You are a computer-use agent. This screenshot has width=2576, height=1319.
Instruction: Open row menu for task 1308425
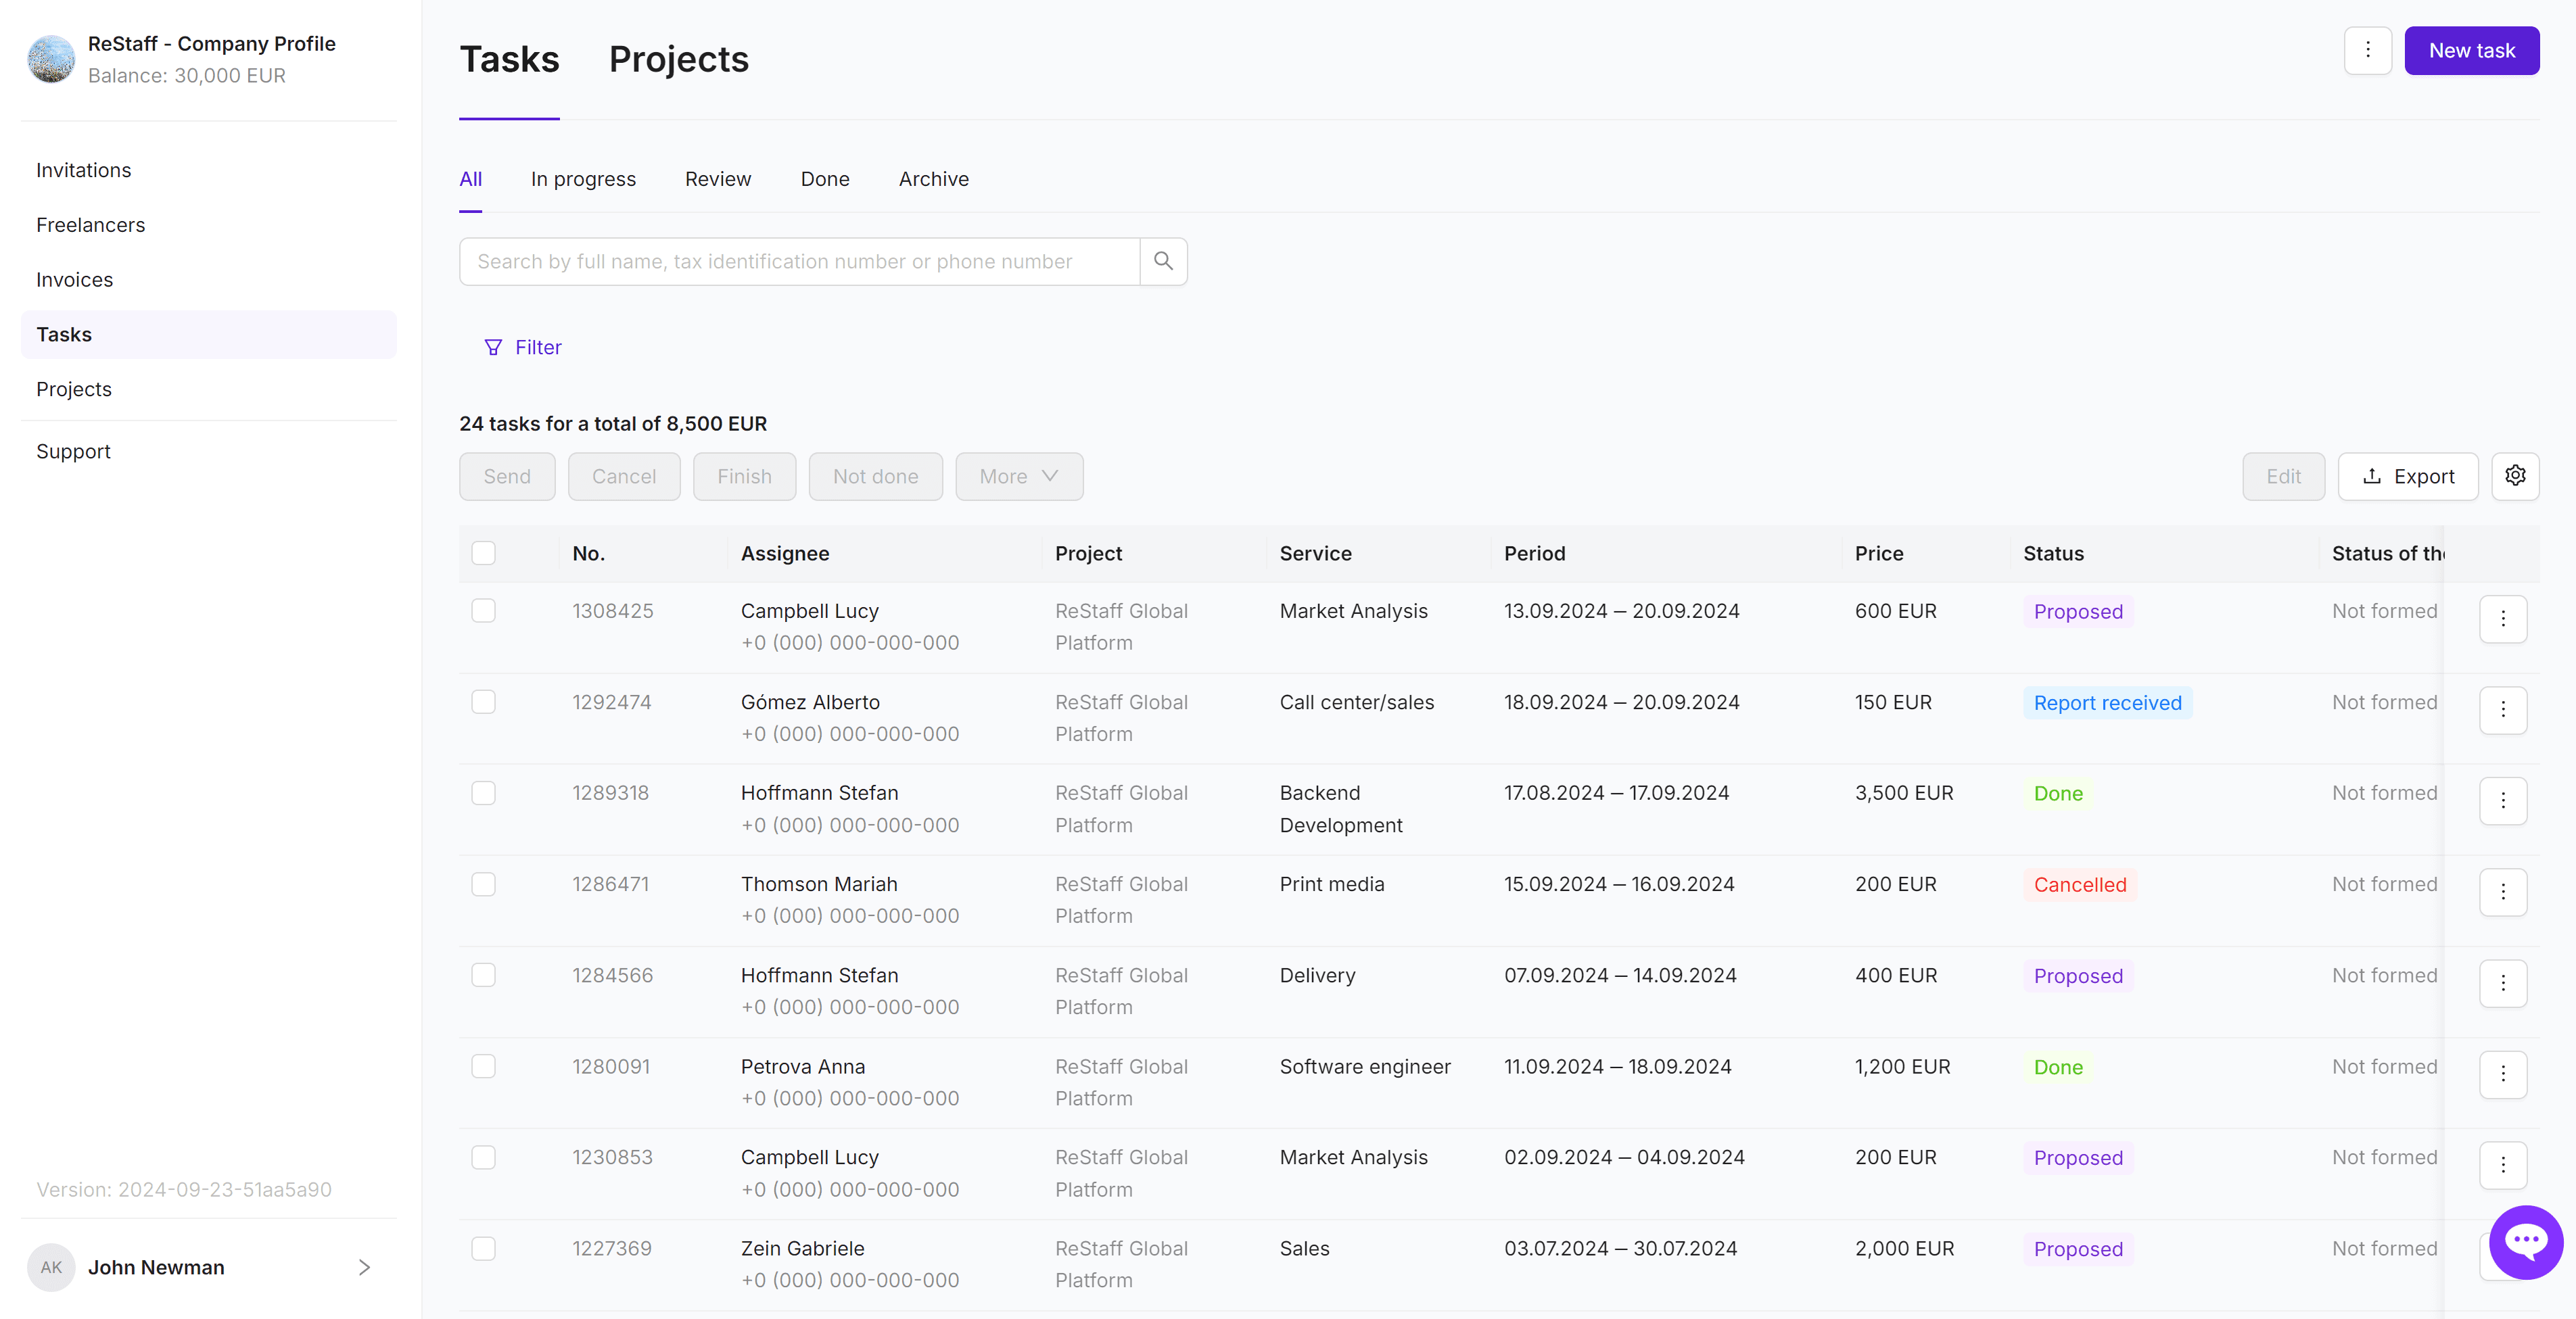(x=2502, y=619)
